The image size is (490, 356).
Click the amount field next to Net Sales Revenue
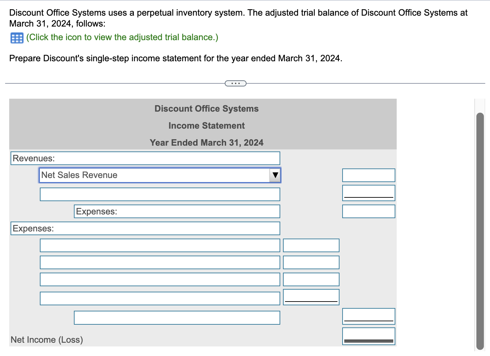(x=368, y=175)
